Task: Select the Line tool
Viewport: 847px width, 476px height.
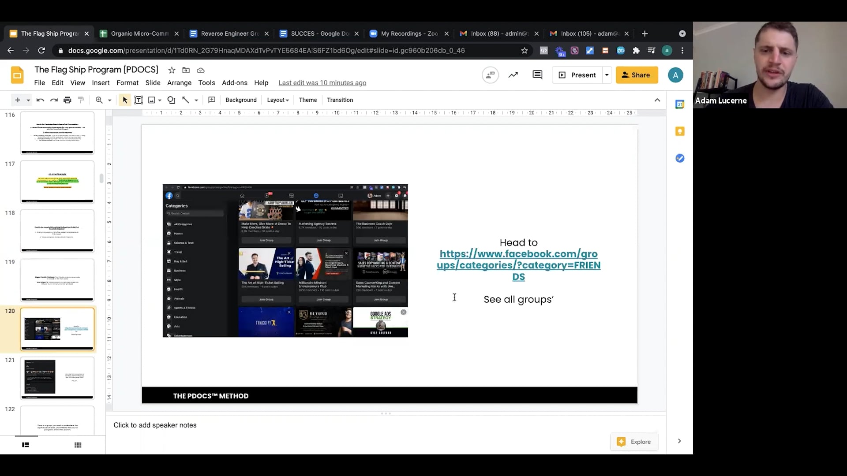Action: point(186,100)
